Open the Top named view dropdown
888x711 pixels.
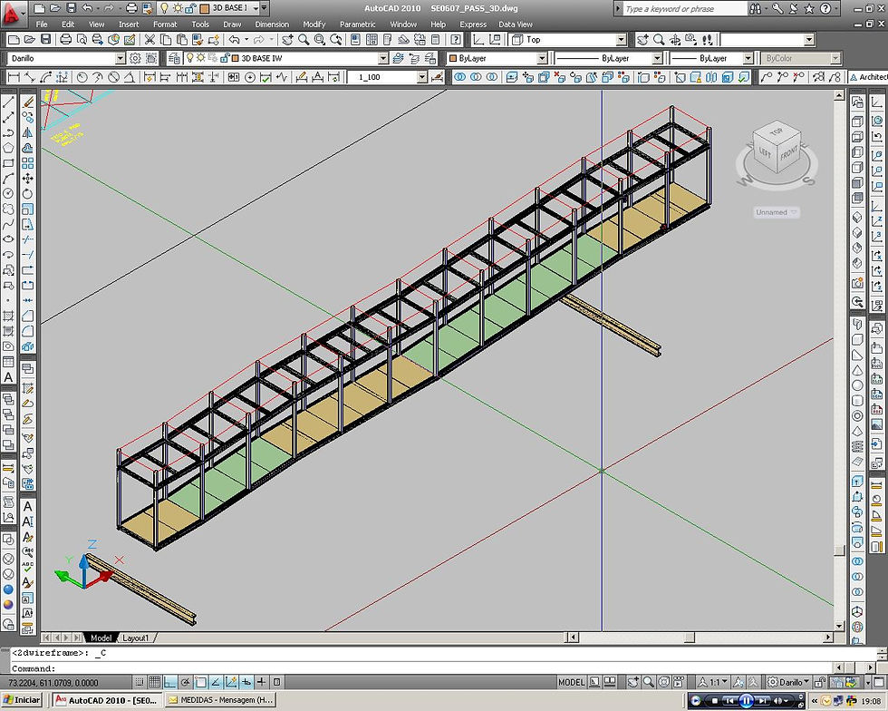tap(622, 40)
